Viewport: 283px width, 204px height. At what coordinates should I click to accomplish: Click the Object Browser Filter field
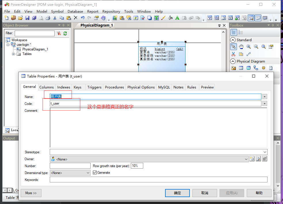pyautogui.click(x=35, y=33)
